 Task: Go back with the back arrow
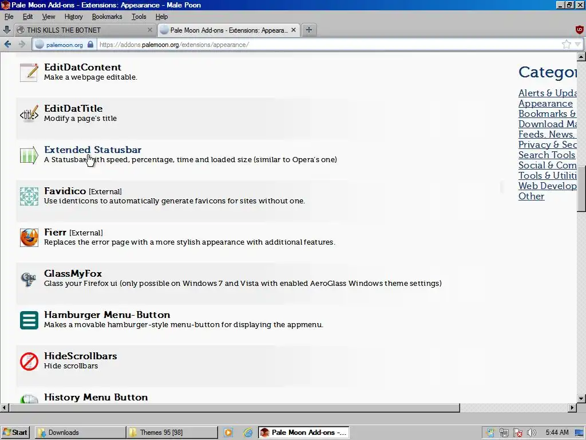7,45
